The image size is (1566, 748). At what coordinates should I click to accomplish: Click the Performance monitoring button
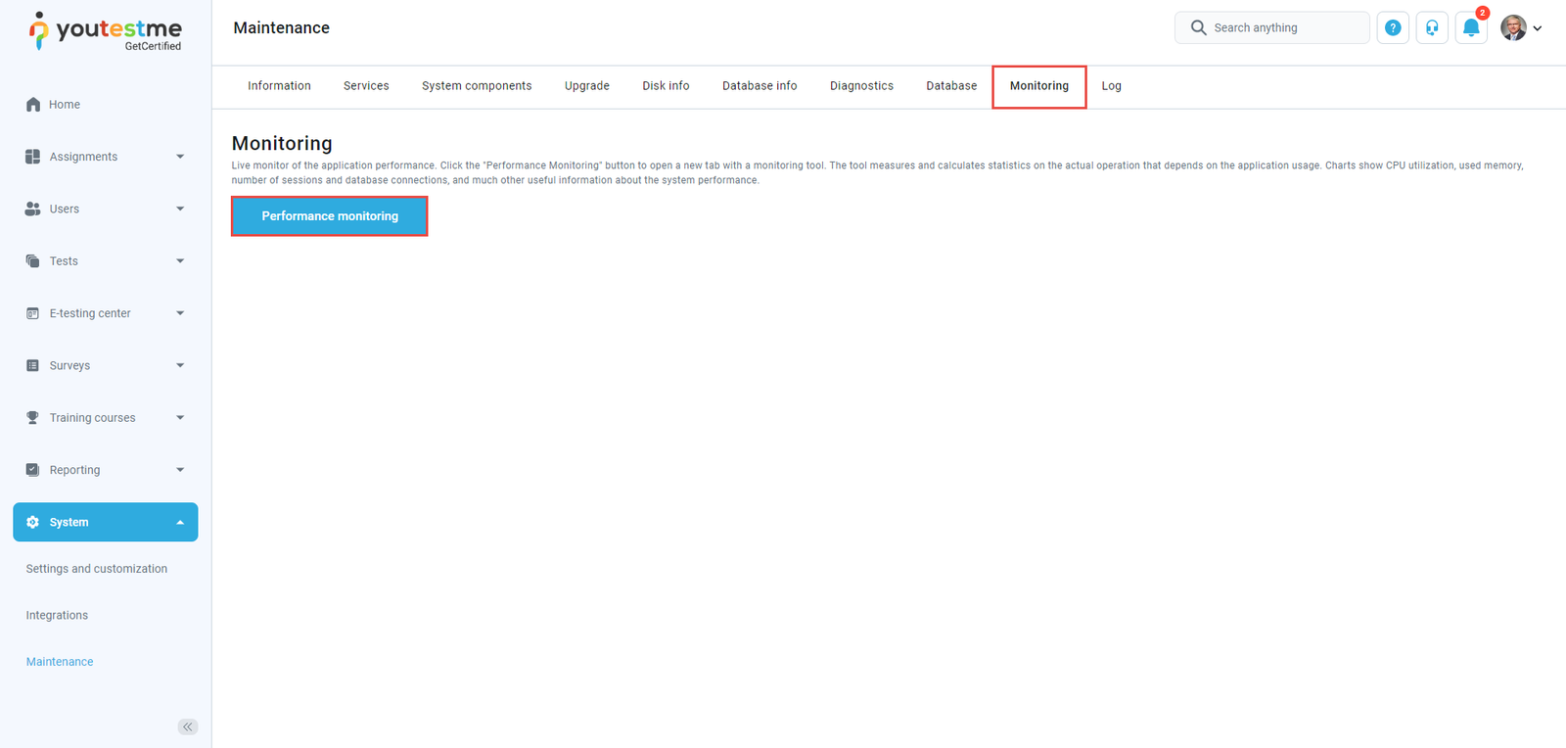[x=330, y=216]
